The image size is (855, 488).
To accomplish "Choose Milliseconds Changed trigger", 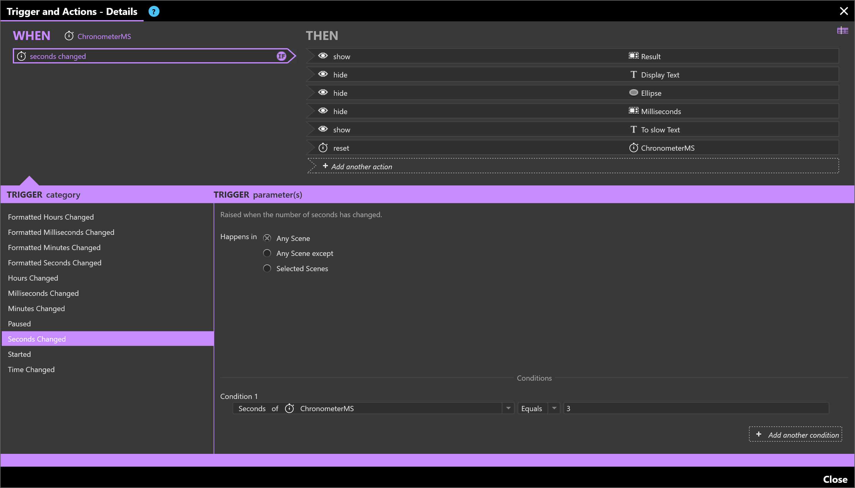I will (43, 293).
